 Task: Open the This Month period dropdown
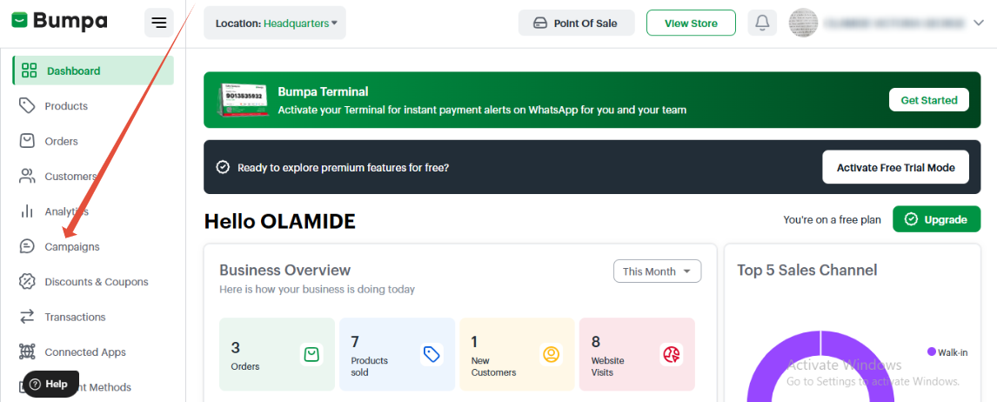click(x=657, y=271)
